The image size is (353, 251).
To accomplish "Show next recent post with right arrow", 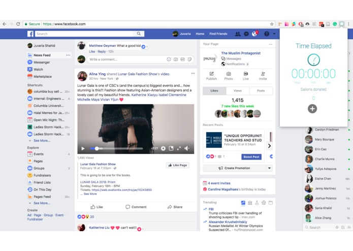I will (269, 146).
